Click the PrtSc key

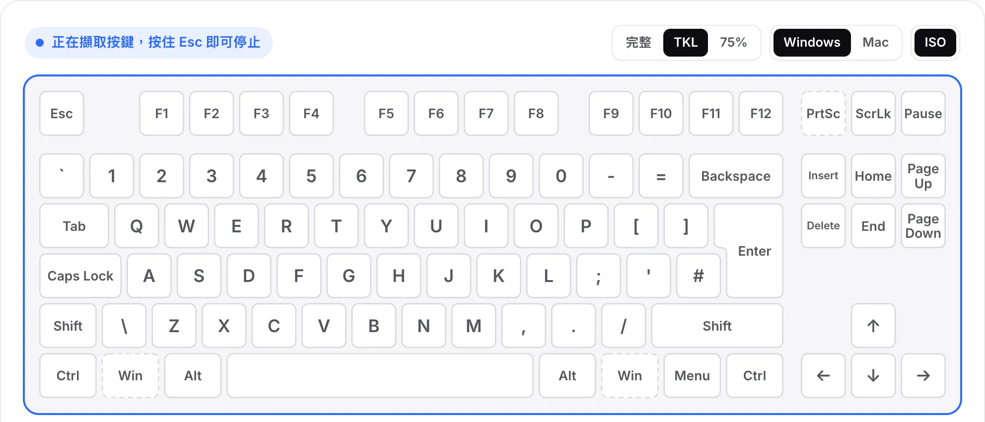pyautogui.click(x=823, y=113)
